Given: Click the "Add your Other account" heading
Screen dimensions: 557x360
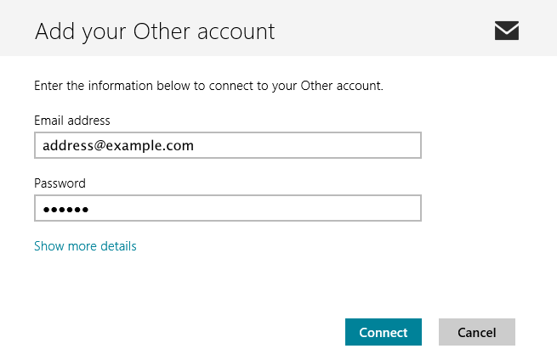Looking at the screenshot, I should pos(155,31).
